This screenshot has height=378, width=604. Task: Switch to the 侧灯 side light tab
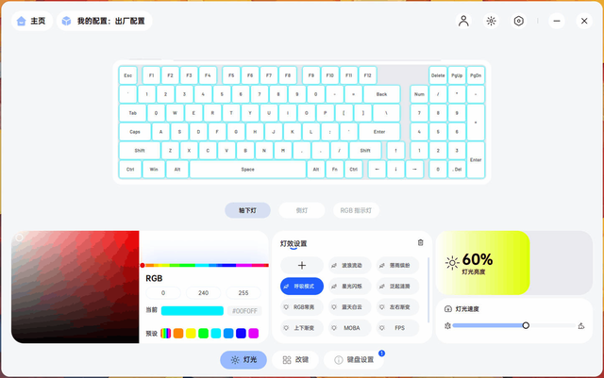[302, 210]
